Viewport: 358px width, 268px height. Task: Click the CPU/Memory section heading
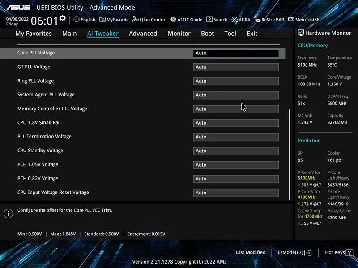[x=312, y=46]
